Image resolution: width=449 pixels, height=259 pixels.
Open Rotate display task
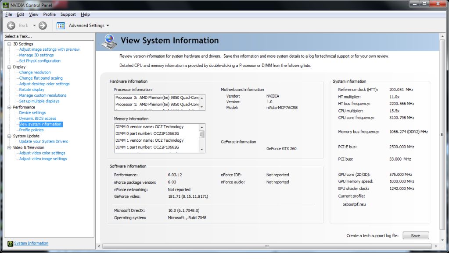[x=32, y=90]
